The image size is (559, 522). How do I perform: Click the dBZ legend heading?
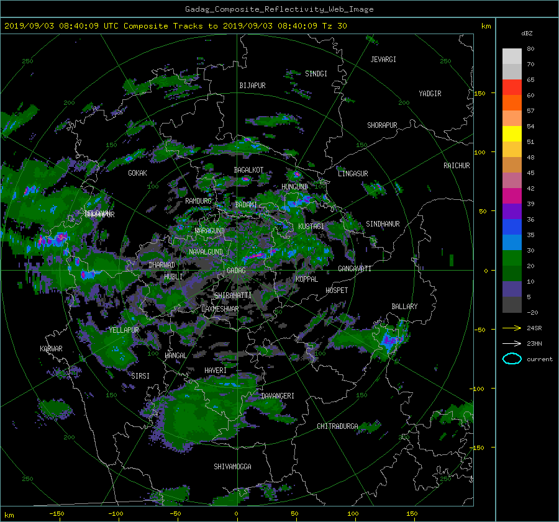coord(527,34)
